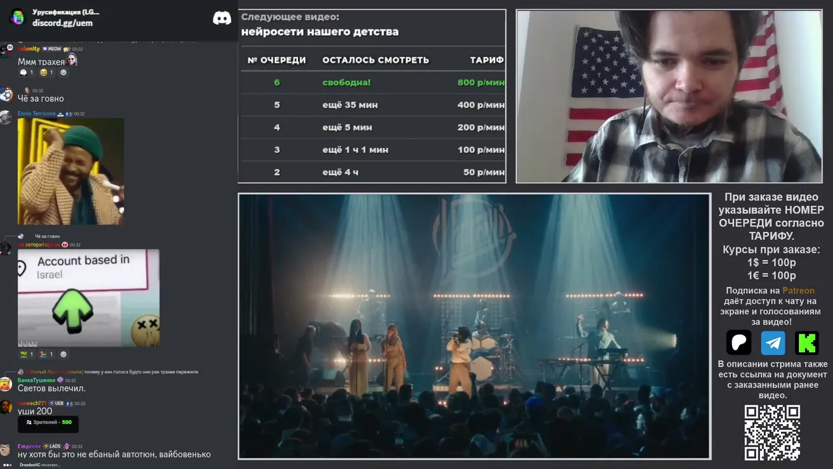Click the '1€ = 100р' exchange rate line
Viewport: 833px width, 469px height.
(771, 276)
